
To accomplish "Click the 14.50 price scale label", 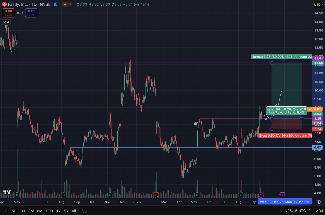I will (319, 13).
